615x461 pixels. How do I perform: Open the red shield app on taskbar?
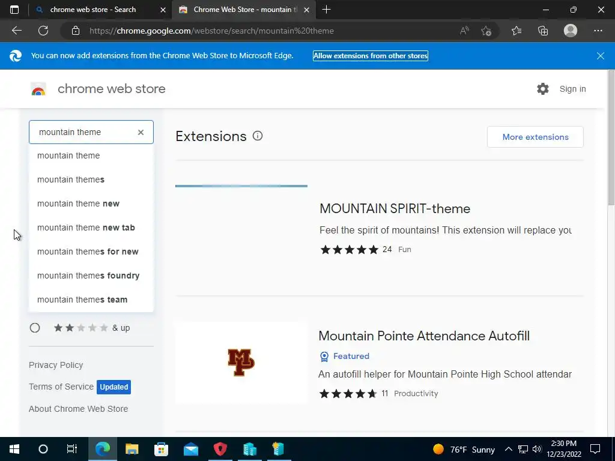click(220, 449)
